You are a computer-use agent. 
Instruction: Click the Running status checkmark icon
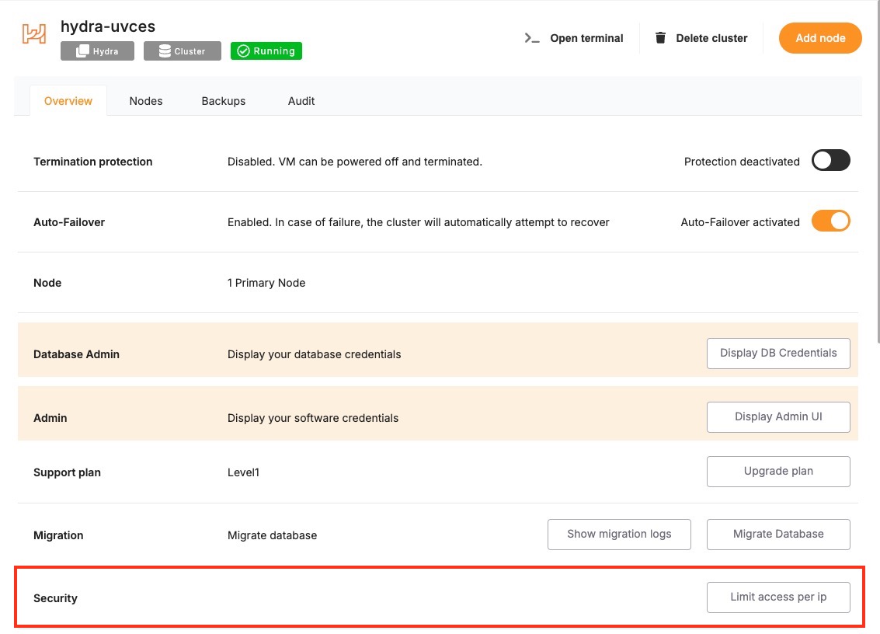click(243, 51)
